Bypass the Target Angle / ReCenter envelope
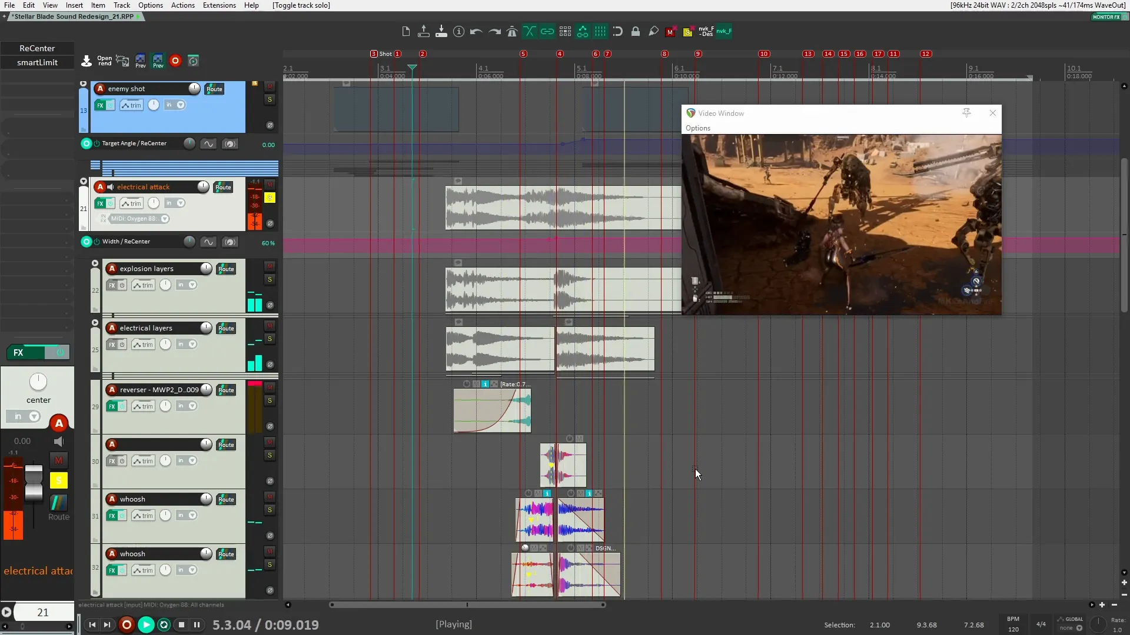1130x635 pixels. [x=97, y=143]
